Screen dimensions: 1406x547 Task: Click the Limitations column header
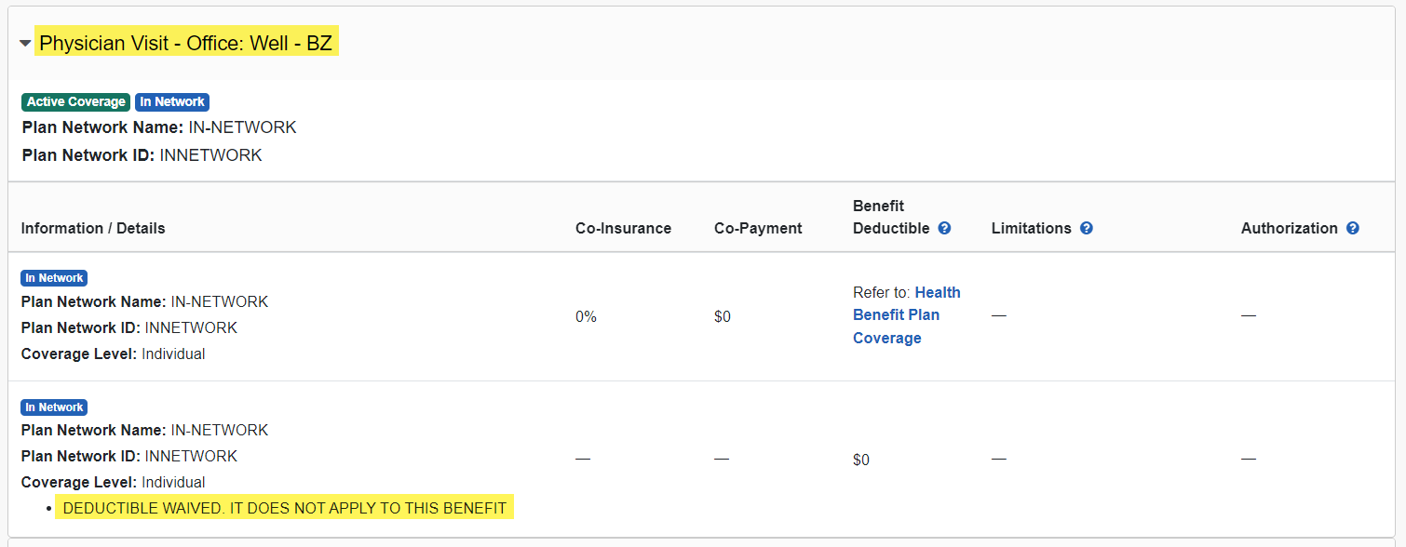coord(1033,228)
